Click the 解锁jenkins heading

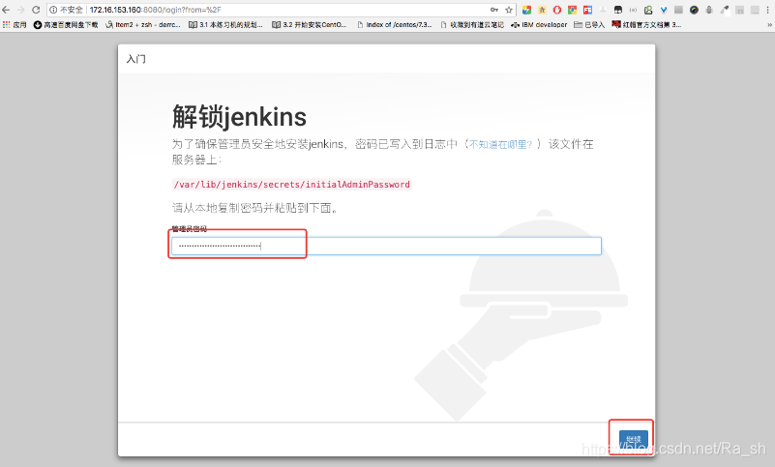pyautogui.click(x=239, y=117)
